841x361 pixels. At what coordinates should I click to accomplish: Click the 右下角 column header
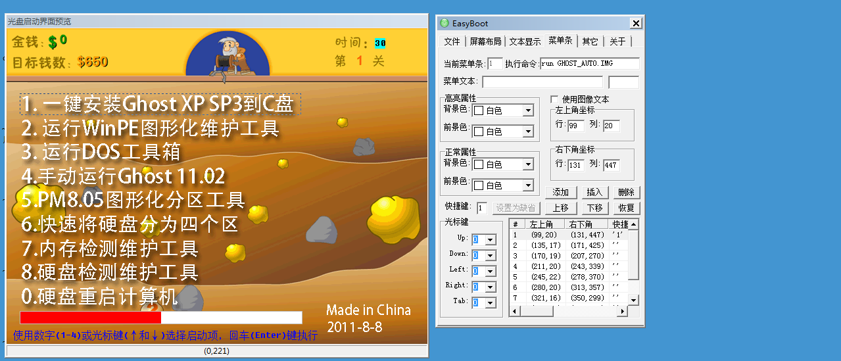(x=587, y=224)
